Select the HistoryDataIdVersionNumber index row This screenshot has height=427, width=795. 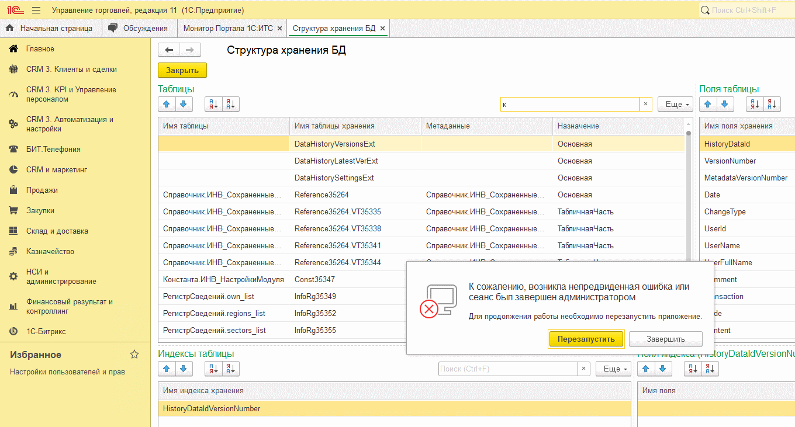pos(395,408)
